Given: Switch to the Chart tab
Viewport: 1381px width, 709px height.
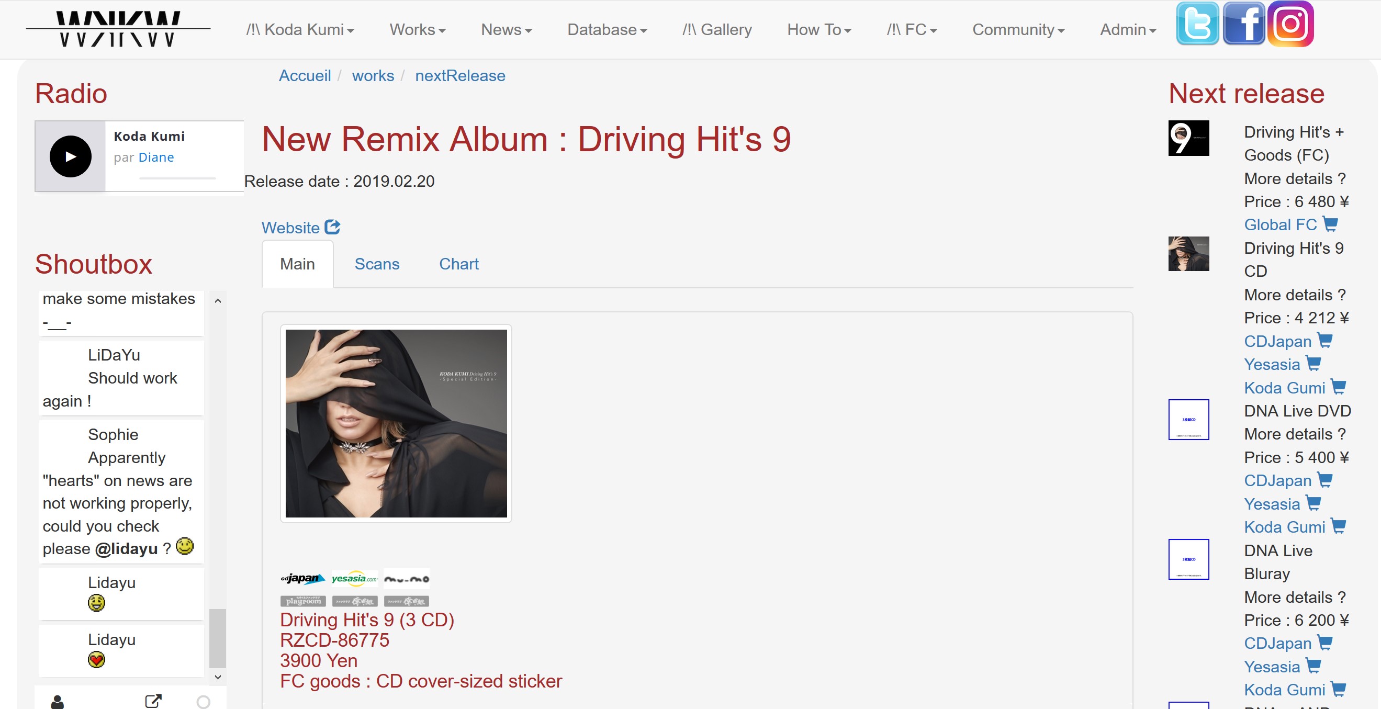Looking at the screenshot, I should coord(458,264).
